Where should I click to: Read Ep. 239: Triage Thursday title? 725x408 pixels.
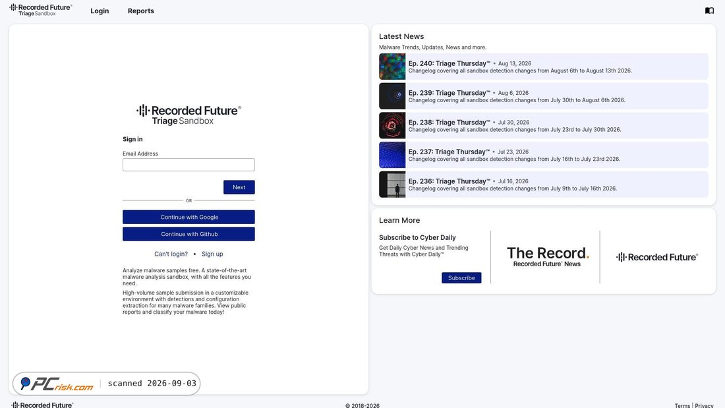tap(449, 93)
